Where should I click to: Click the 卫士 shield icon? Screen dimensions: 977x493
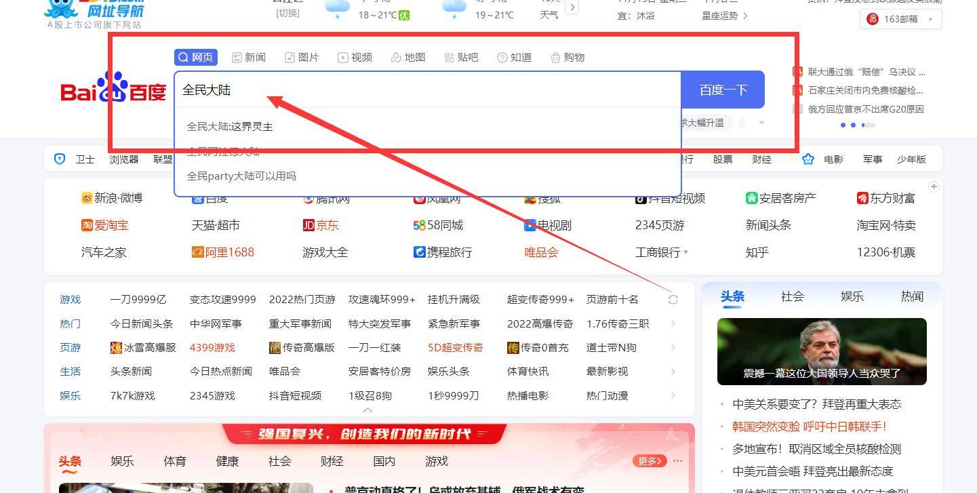60,159
